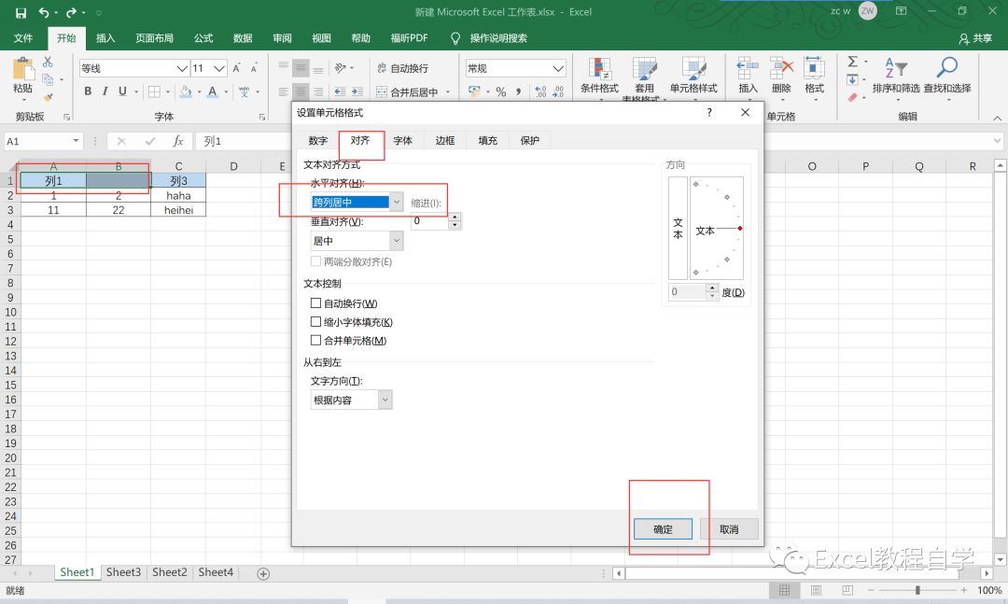Image resolution: width=1008 pixels, height=604 pixels.
Task: Click the Sort and Filter (排序和筛选) icon
Action: coord(894,75)
